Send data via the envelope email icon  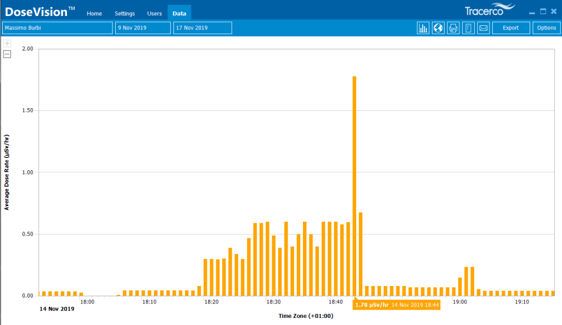483,28
